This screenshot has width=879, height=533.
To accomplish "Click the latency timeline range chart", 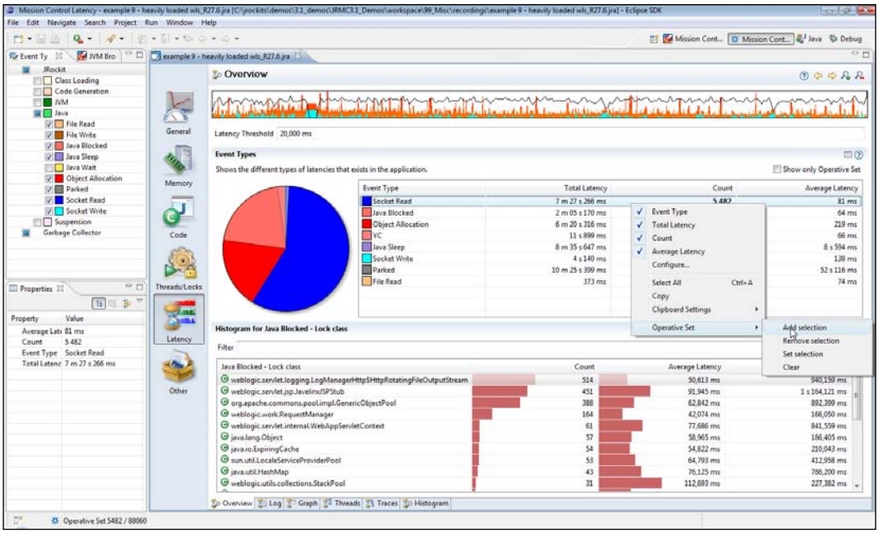I will click(x=540, y=103).
